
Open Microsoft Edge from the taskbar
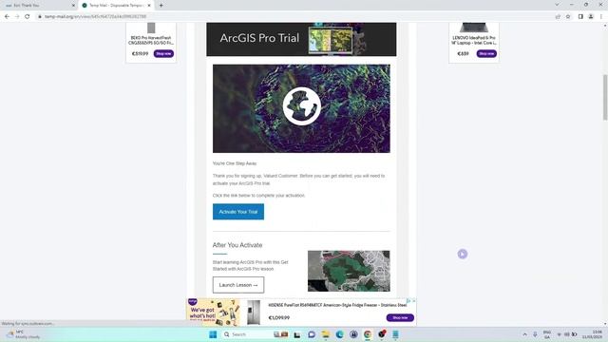340,334
